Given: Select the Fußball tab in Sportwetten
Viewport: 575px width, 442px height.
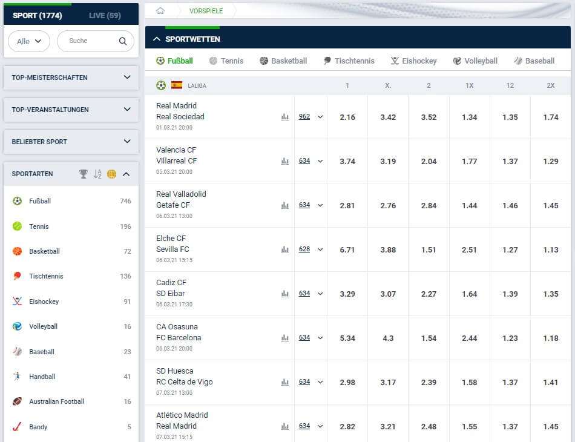Looking at the screenshot, I should tap(174, 61).
